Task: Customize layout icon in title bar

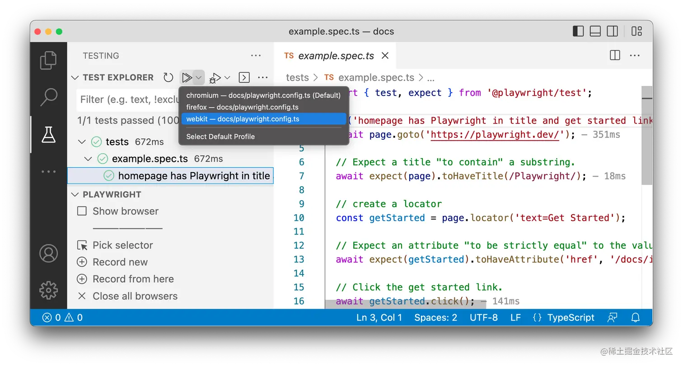Action: click(x=637, y=31)
